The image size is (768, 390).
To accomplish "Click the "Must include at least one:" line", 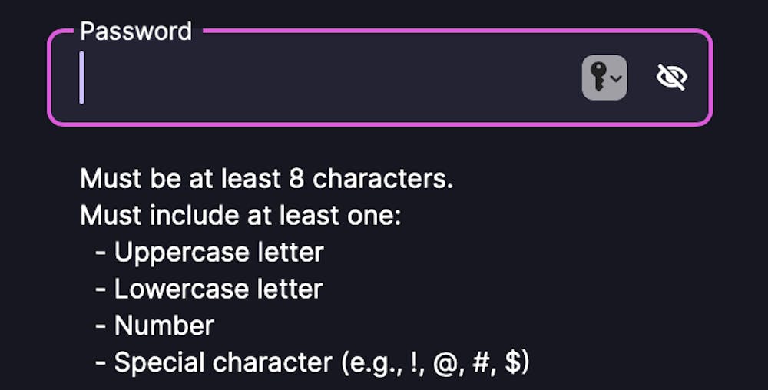I will (x=240, y=215).
